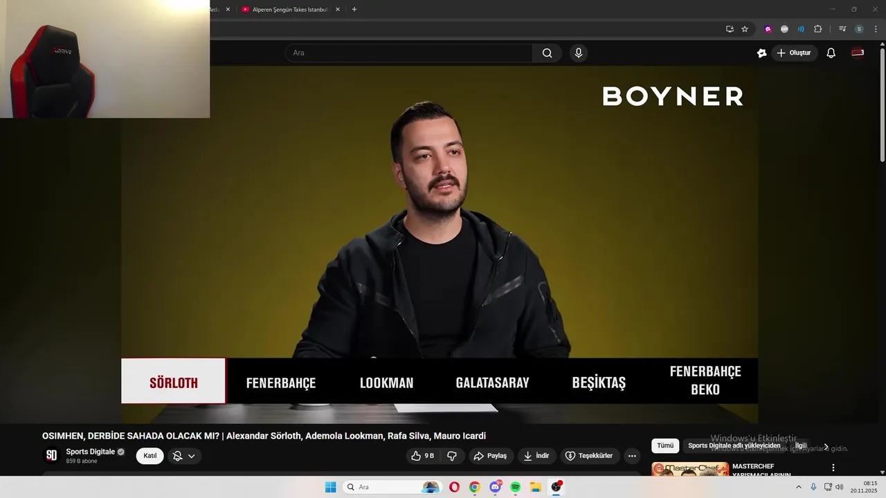
Task: Open more actions ellipsis under video
Action: [632, 456]
